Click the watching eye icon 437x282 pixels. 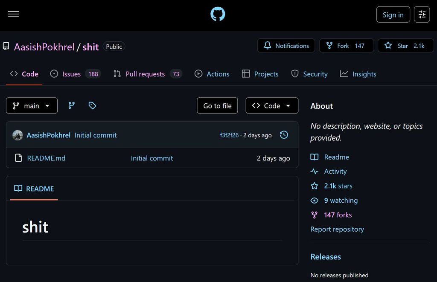[x=315, y=200]
